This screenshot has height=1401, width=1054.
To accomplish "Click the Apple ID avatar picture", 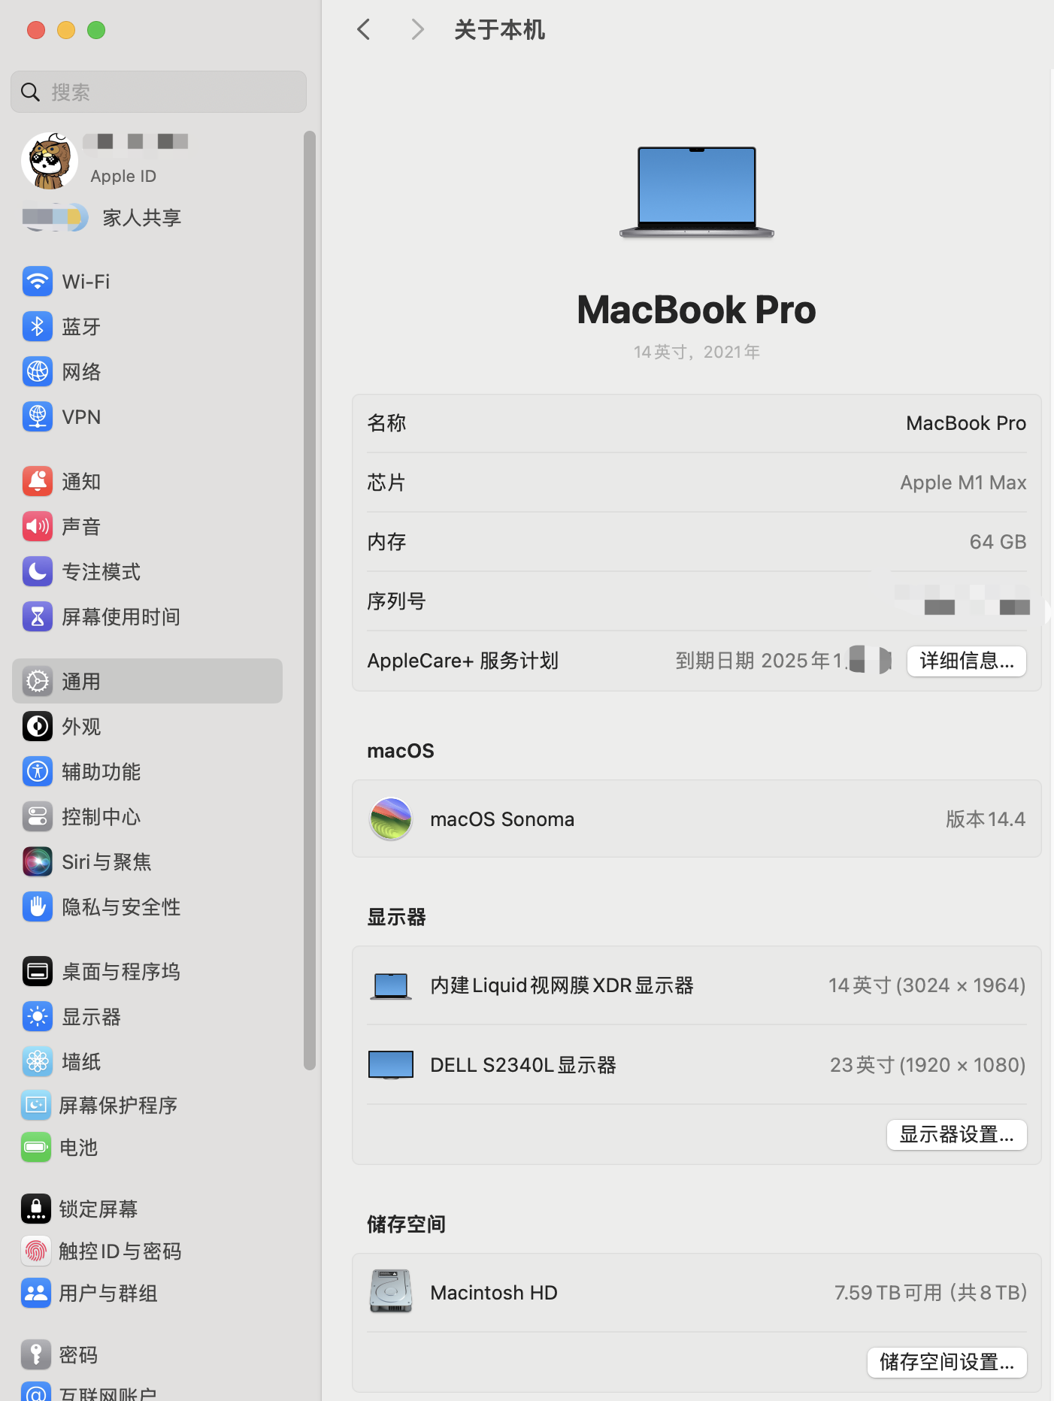I will [x=50, y=160].
